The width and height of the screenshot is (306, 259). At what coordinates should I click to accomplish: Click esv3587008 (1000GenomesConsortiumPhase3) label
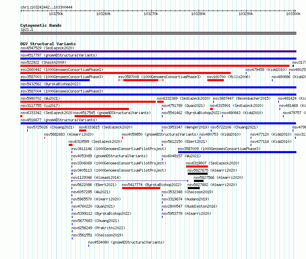tap(160, 77)
